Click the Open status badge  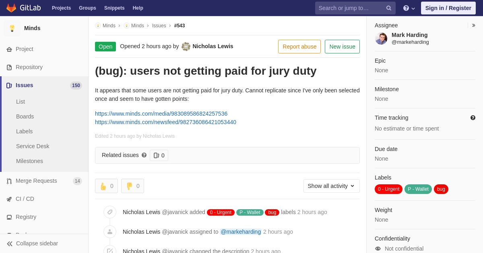[105, 47]
